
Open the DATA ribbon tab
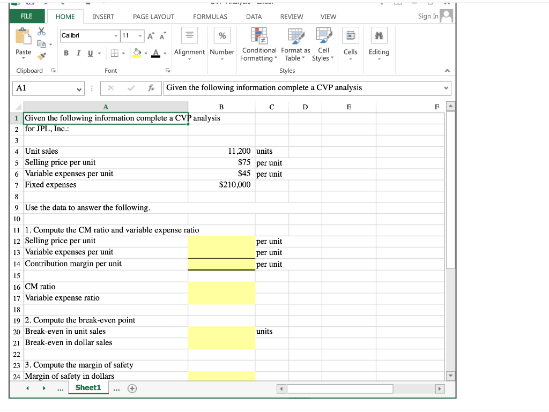click(x=253, y=17)
